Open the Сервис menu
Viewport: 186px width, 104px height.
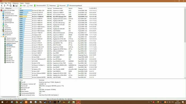[x=22, y=3]
